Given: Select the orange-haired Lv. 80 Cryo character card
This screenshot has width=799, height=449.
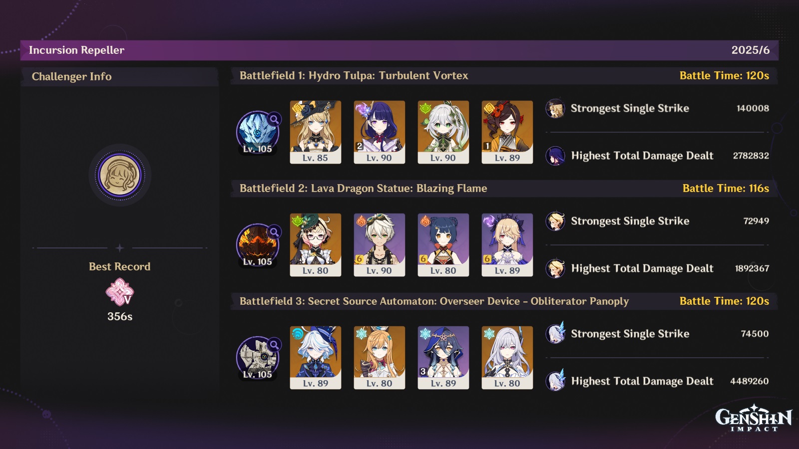Looking at the screenshot, I should pos(380,358).
